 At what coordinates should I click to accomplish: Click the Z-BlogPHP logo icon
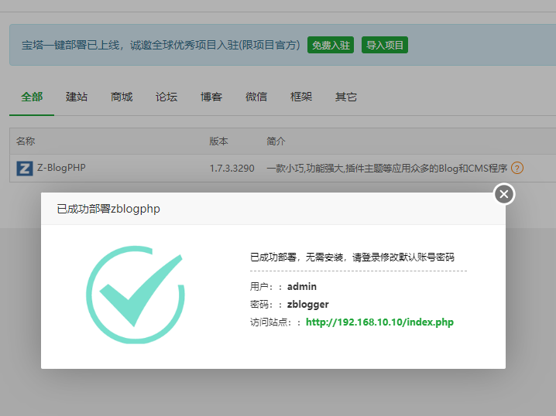(25, 168)
